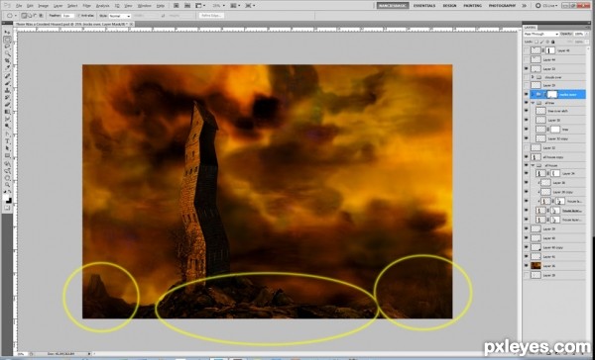Show hidden Layer 44
595x360 pixels.
(526, 59)
